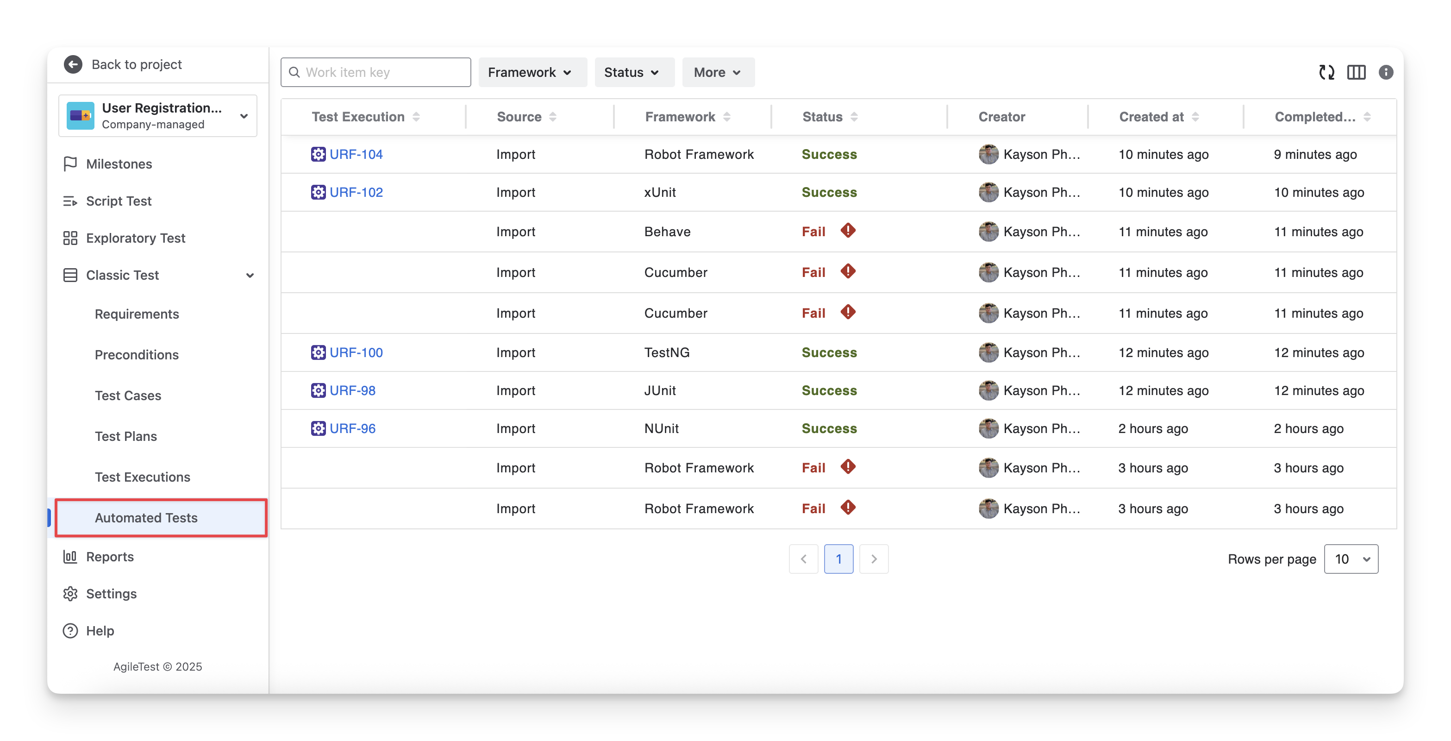Click the Behave row fail warning icon
The height and width of the screenshot is (741, 1451).
pyautogui.click(x=848, y=231)
